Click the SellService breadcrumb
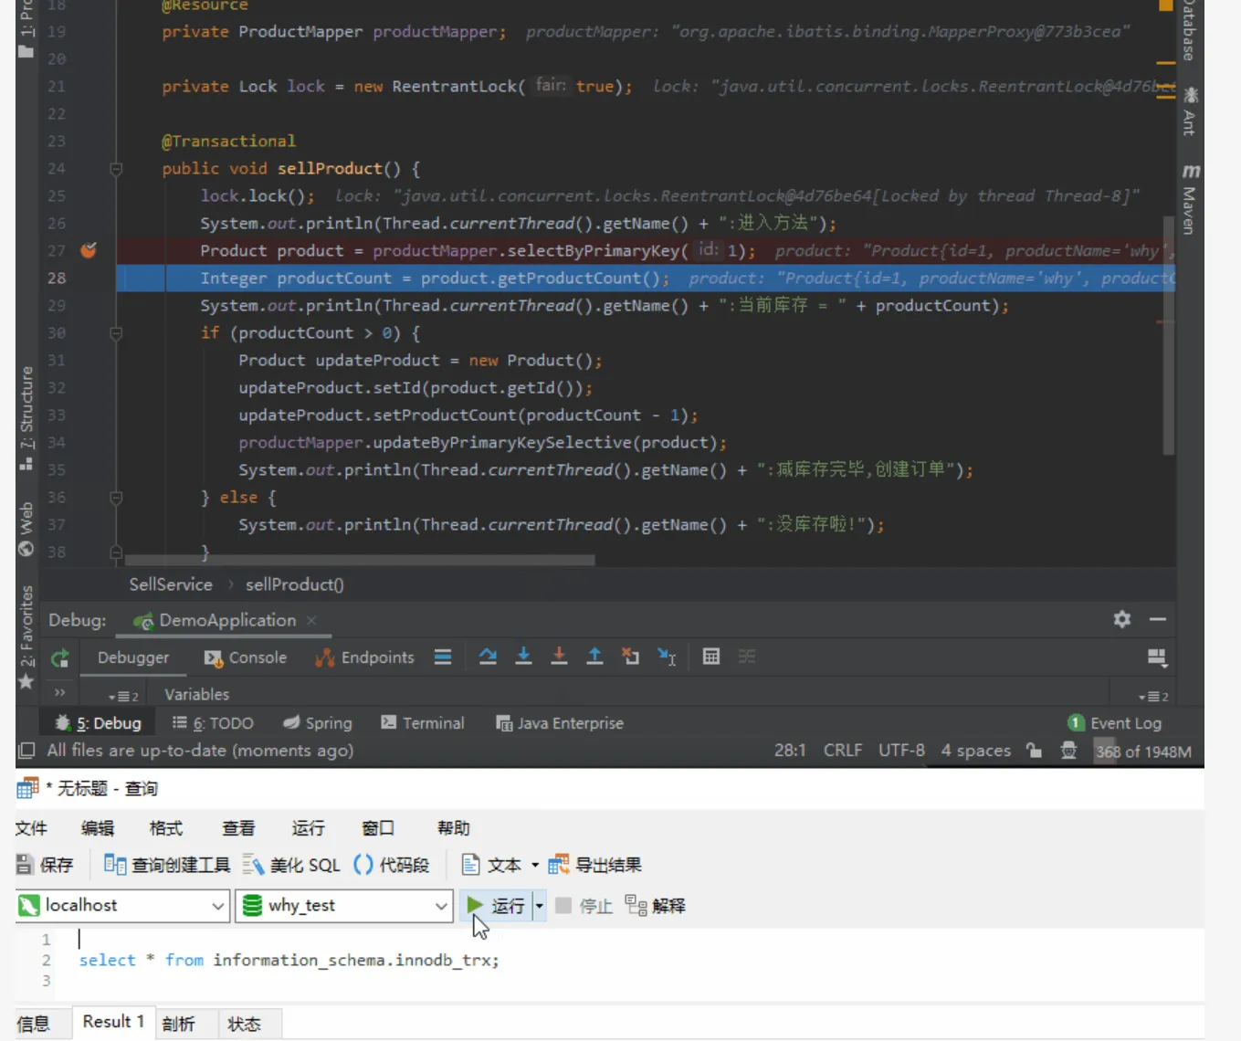 point(171,584)
